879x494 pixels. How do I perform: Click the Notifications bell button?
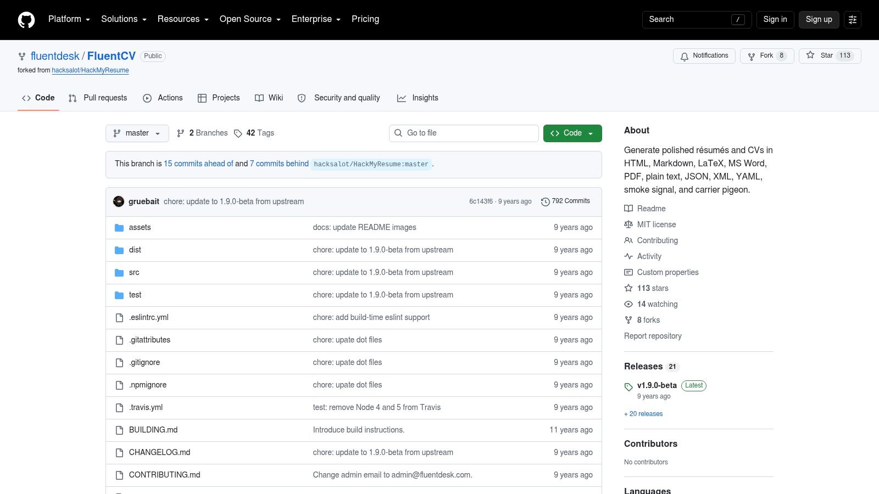704,56
